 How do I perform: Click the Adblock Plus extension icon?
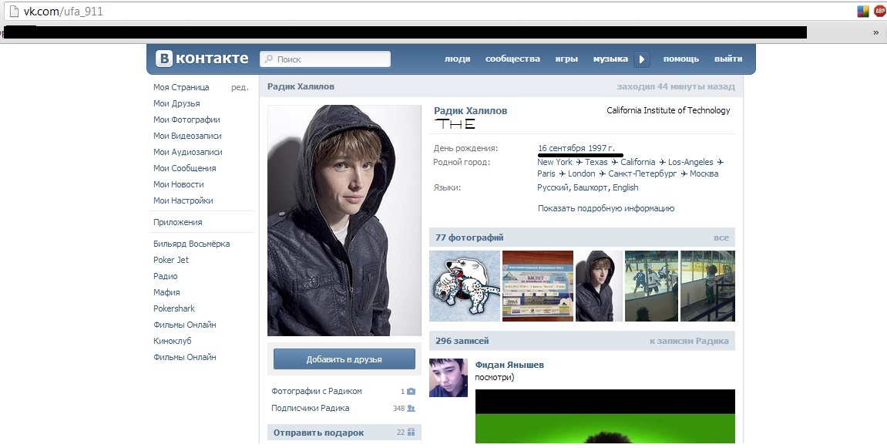[x=879, y=11]
